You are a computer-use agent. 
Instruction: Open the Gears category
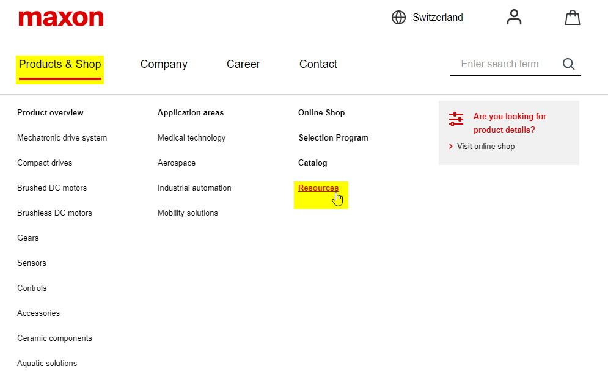28,238
